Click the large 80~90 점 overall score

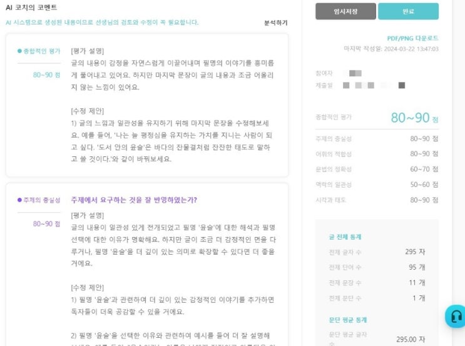[x=414, y=118]
